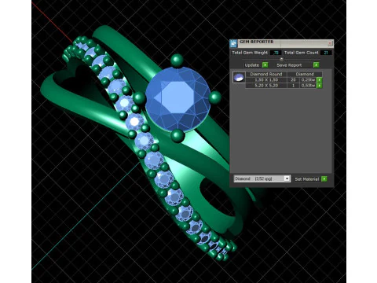Image resolution: width=377 pixels, height=283 pixels.
Task: Click the Diamond Round column header
Action: (x=266, y=74)
